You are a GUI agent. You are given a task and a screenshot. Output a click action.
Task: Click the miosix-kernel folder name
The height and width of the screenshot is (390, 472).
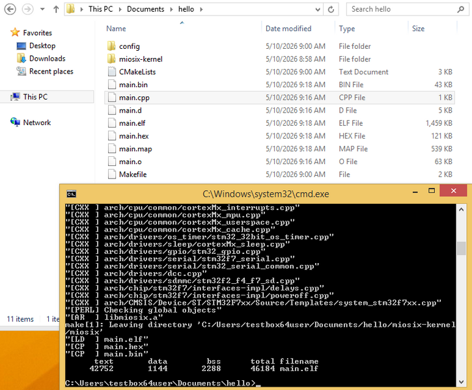pyautogui.click(x=141, y=59)
